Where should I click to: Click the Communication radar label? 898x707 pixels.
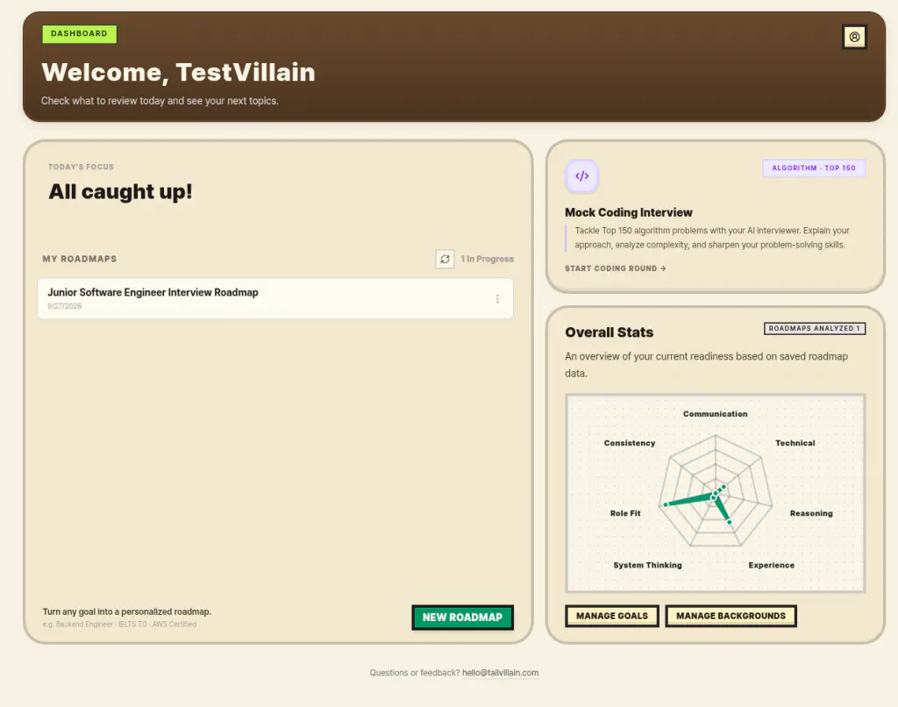[x=715, y=414]
